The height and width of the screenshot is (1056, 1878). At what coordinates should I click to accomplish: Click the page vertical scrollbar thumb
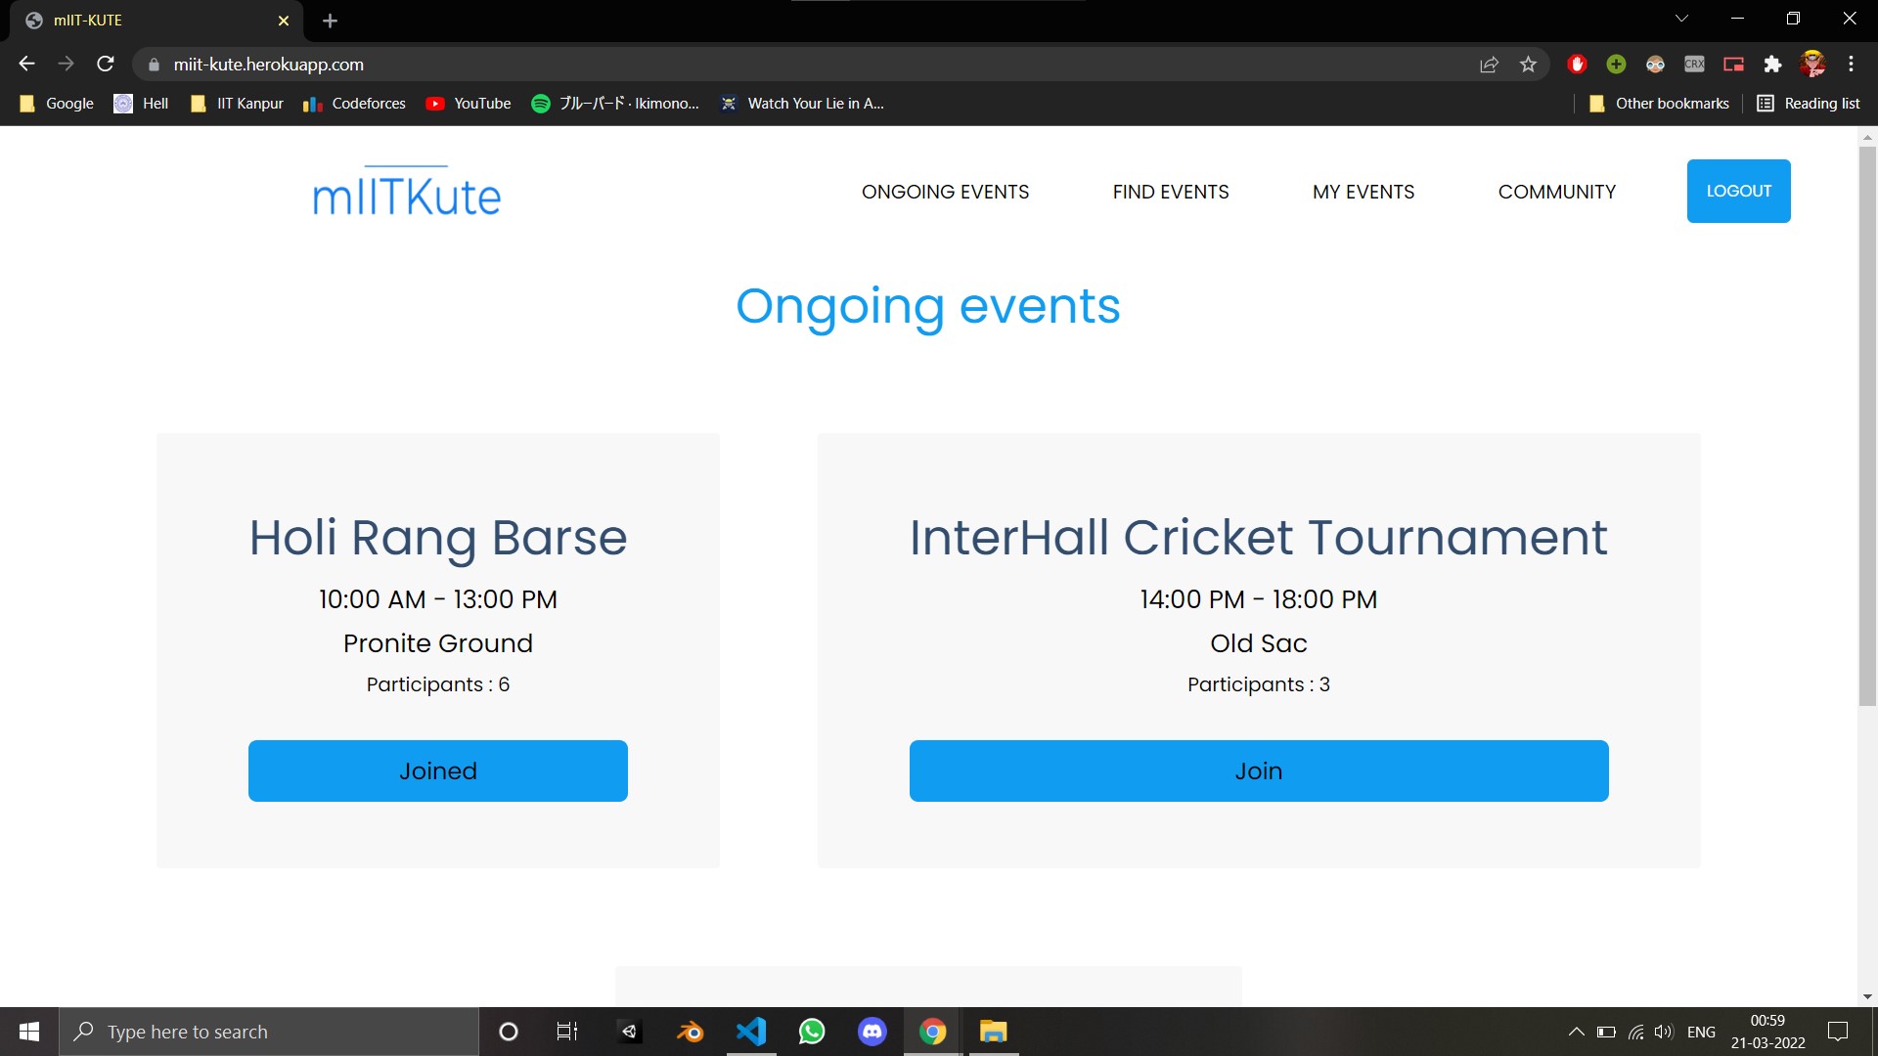coord(1867,425)
